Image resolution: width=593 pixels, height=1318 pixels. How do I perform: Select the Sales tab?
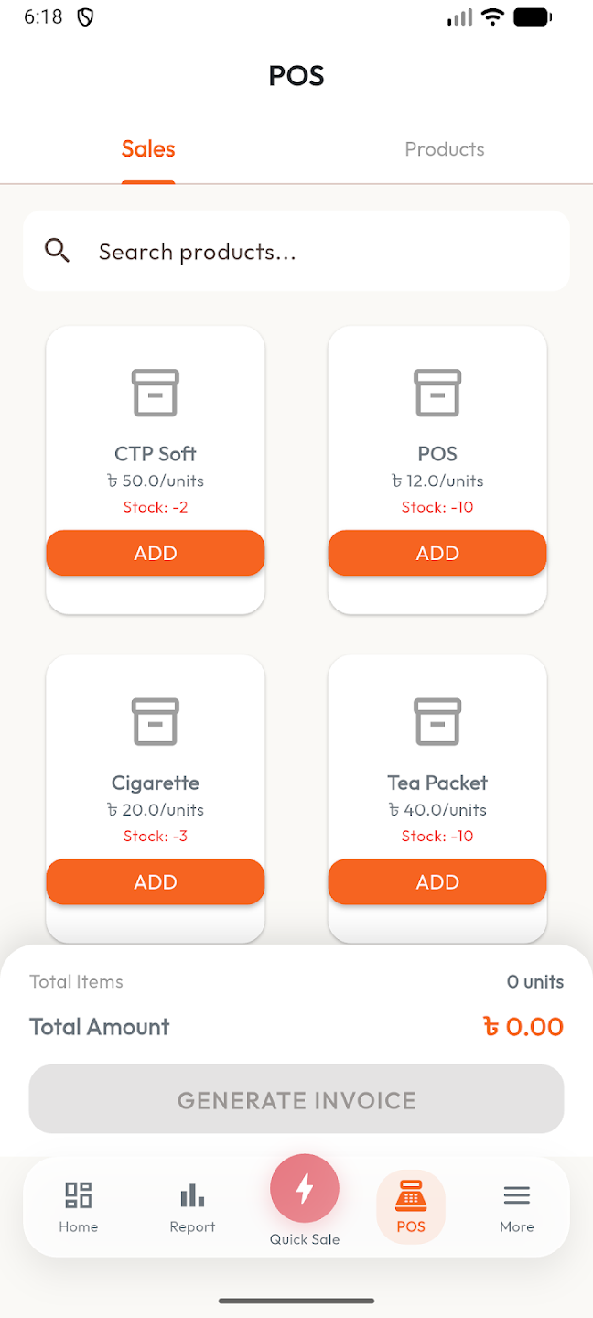coord(148,149)
